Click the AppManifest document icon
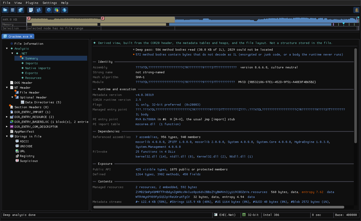 12,132
